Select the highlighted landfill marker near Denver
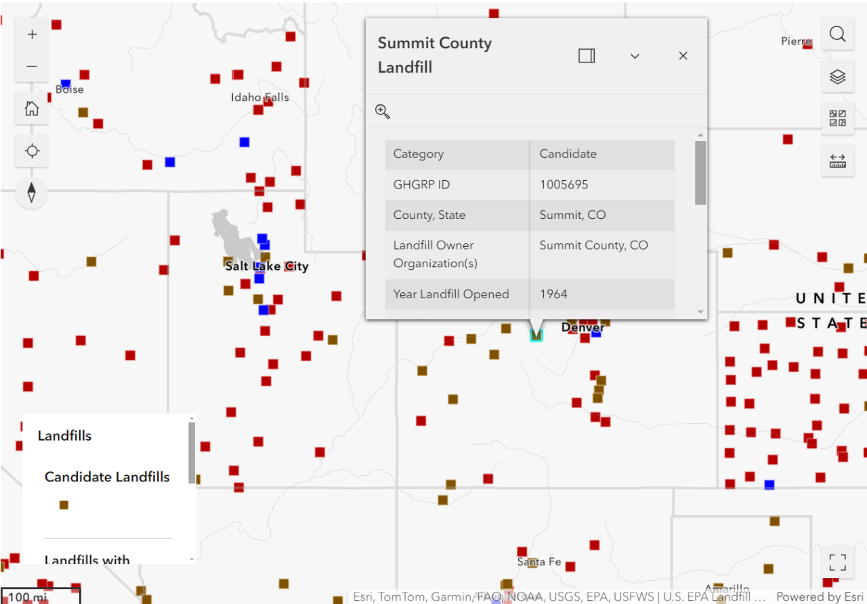Screen dimensions: 867x604 (x=536, y=334)
